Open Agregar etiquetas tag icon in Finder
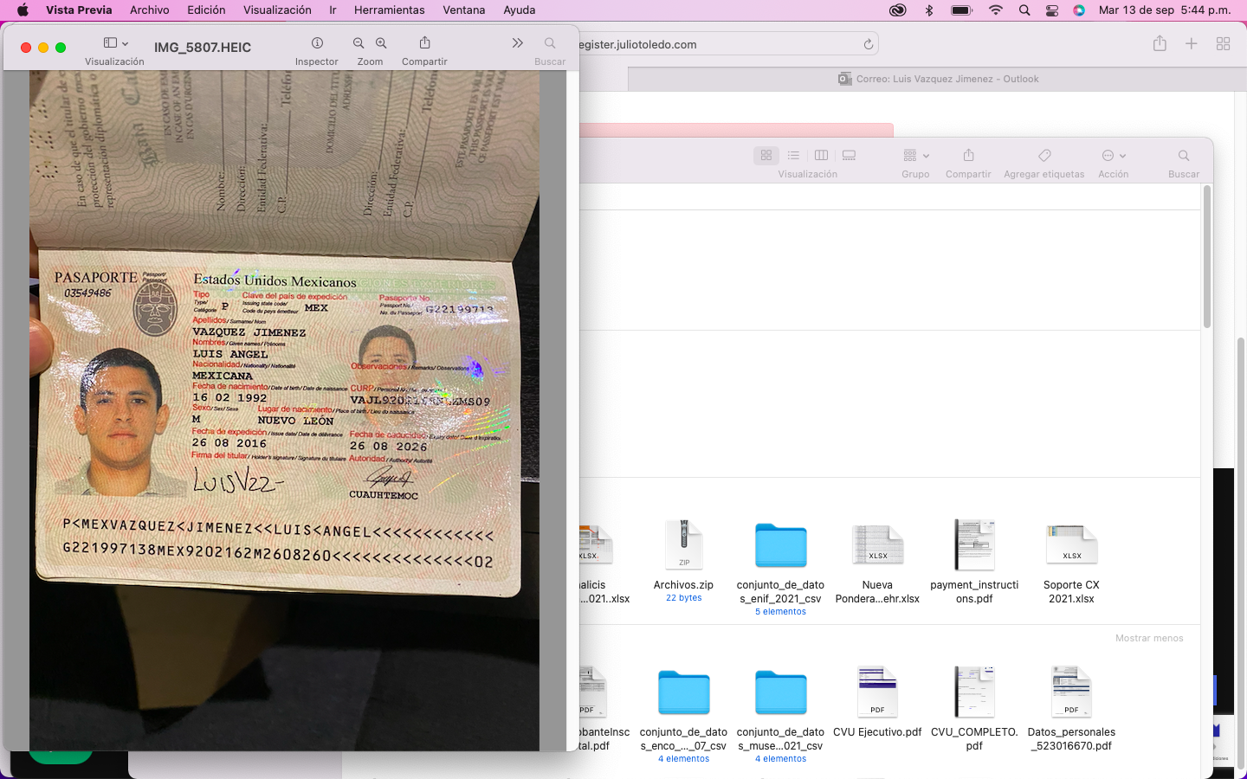 point(1043,156)
